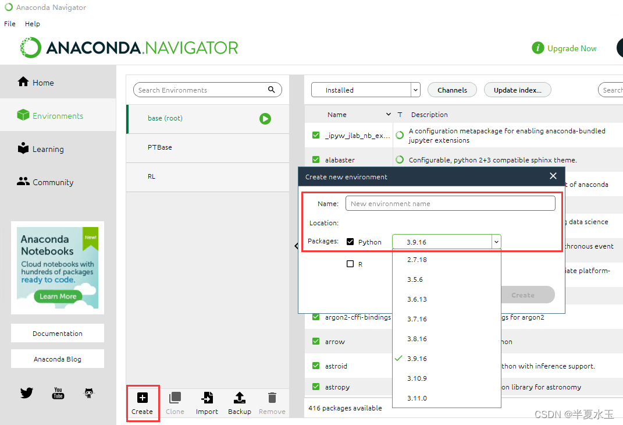The image size is (623, 425).
Task: Toggle the arrow package checkbox
Action: click(316, 341)
